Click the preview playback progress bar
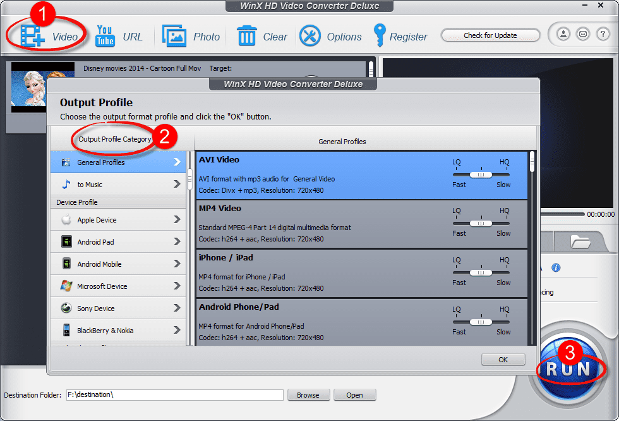Viewport: 619px width, 421px height. tap(562, 214)
